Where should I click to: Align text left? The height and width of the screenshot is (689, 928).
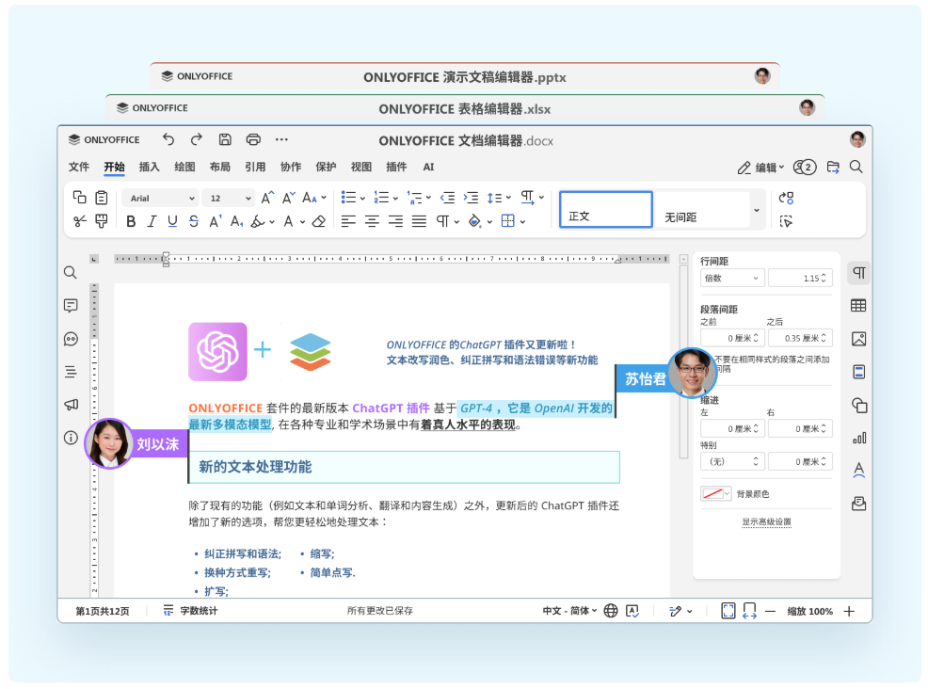(348, 221)
